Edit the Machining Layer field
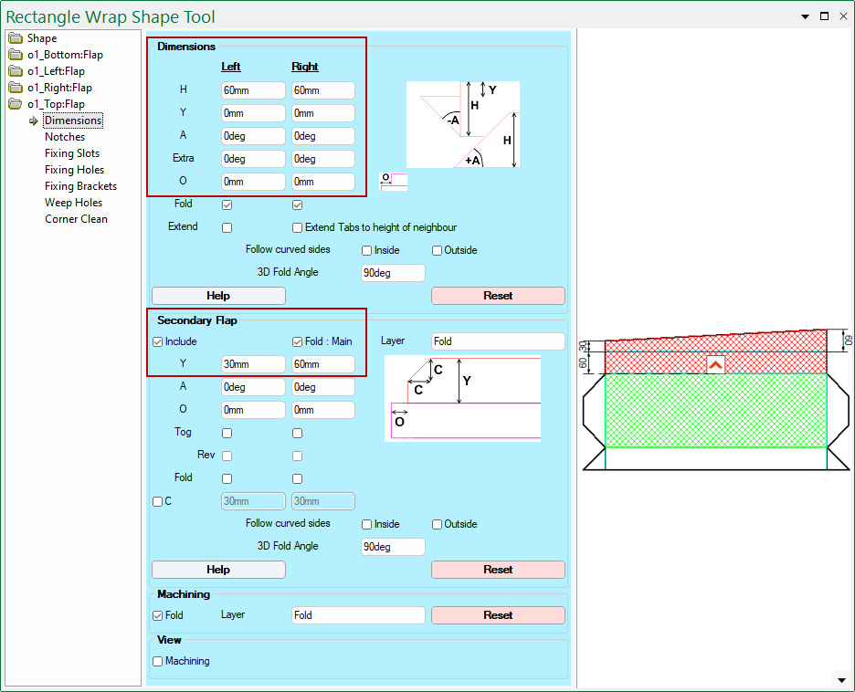Screen dimensions: 855x692 pyautogui.click(x=358, y=615)
